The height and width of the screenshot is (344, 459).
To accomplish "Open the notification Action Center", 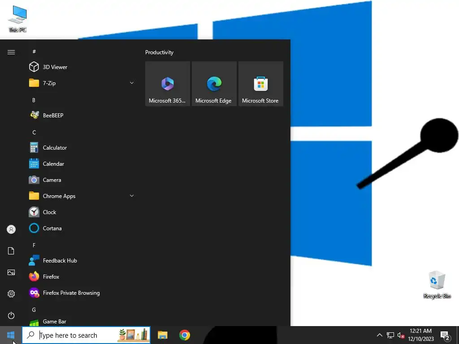I will (x=445, y=335).
